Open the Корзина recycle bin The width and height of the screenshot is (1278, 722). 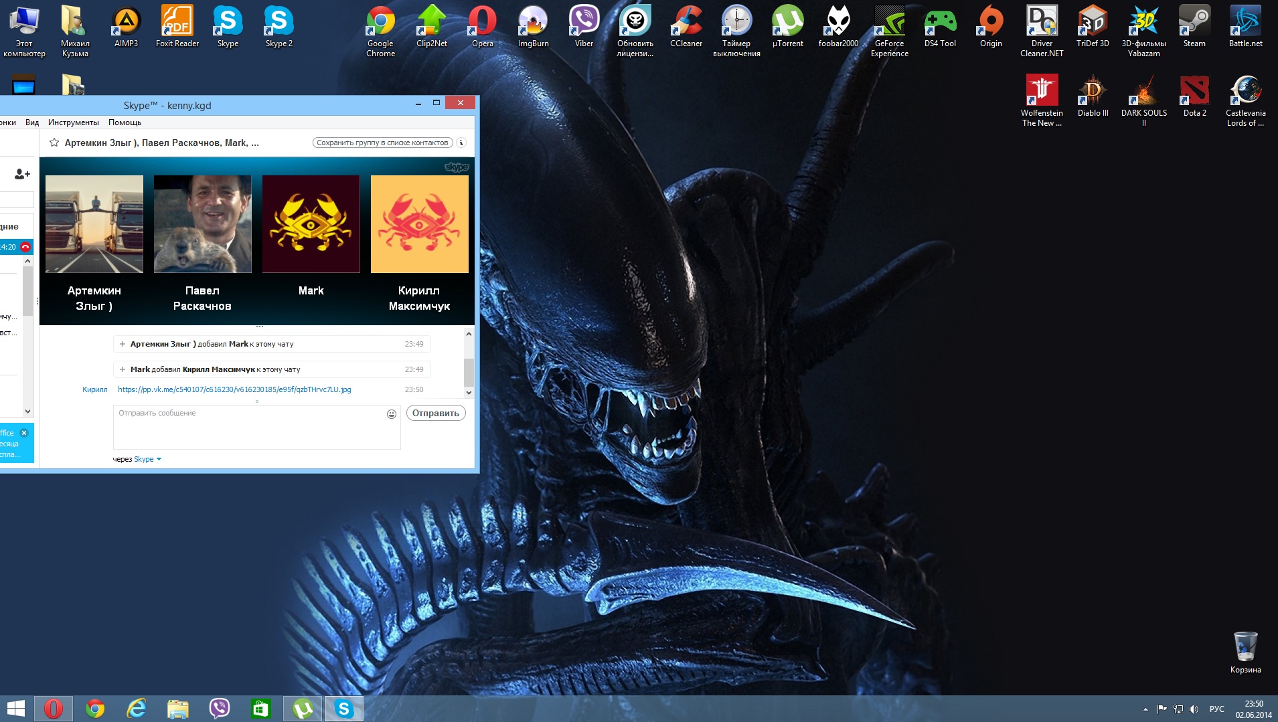point(1245,652)
